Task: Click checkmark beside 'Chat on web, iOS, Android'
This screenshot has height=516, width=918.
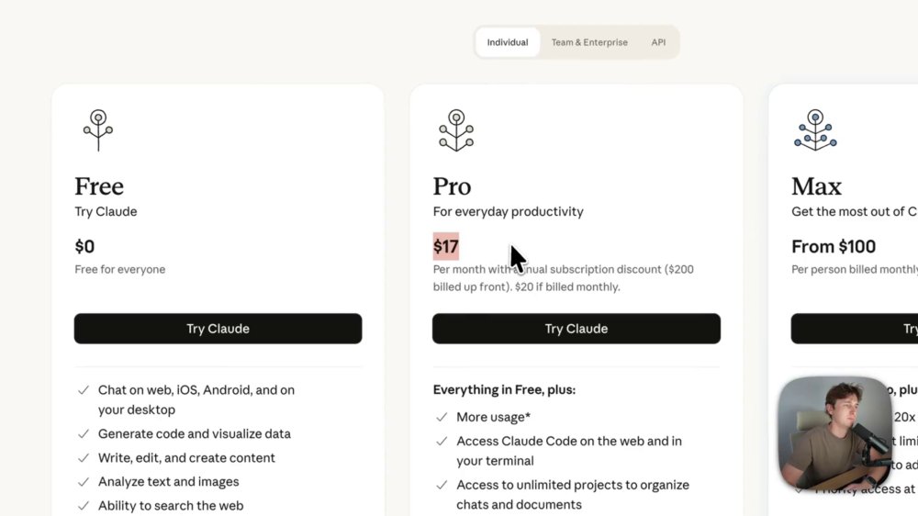Action: (84, 390)
